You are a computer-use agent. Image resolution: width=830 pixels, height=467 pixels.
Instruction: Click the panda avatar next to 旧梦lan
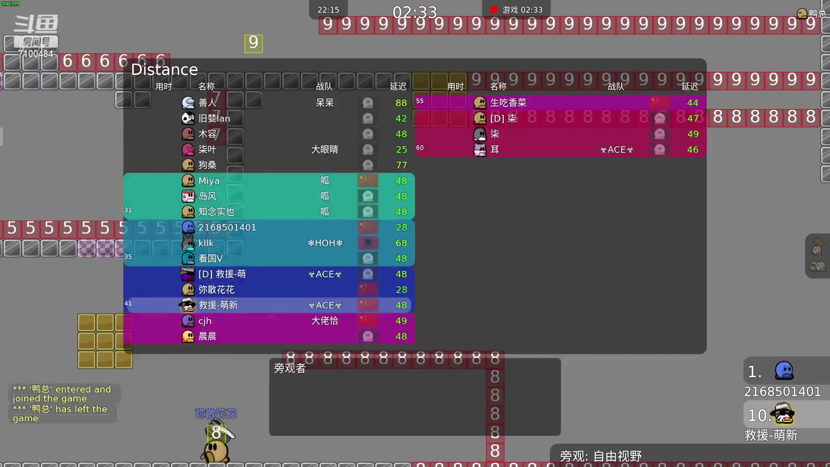pos(188,118)
